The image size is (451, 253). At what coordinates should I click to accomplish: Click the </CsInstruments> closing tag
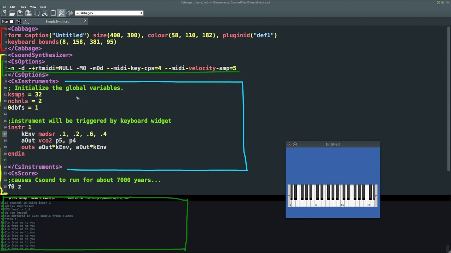[35, 167]
